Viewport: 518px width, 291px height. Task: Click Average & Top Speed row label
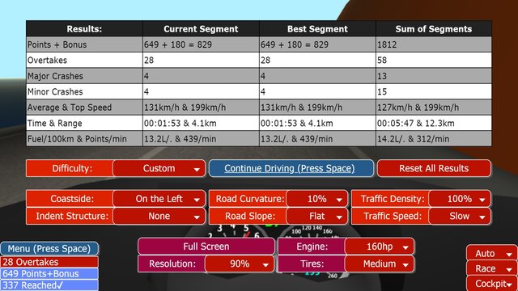coord(84,108)
